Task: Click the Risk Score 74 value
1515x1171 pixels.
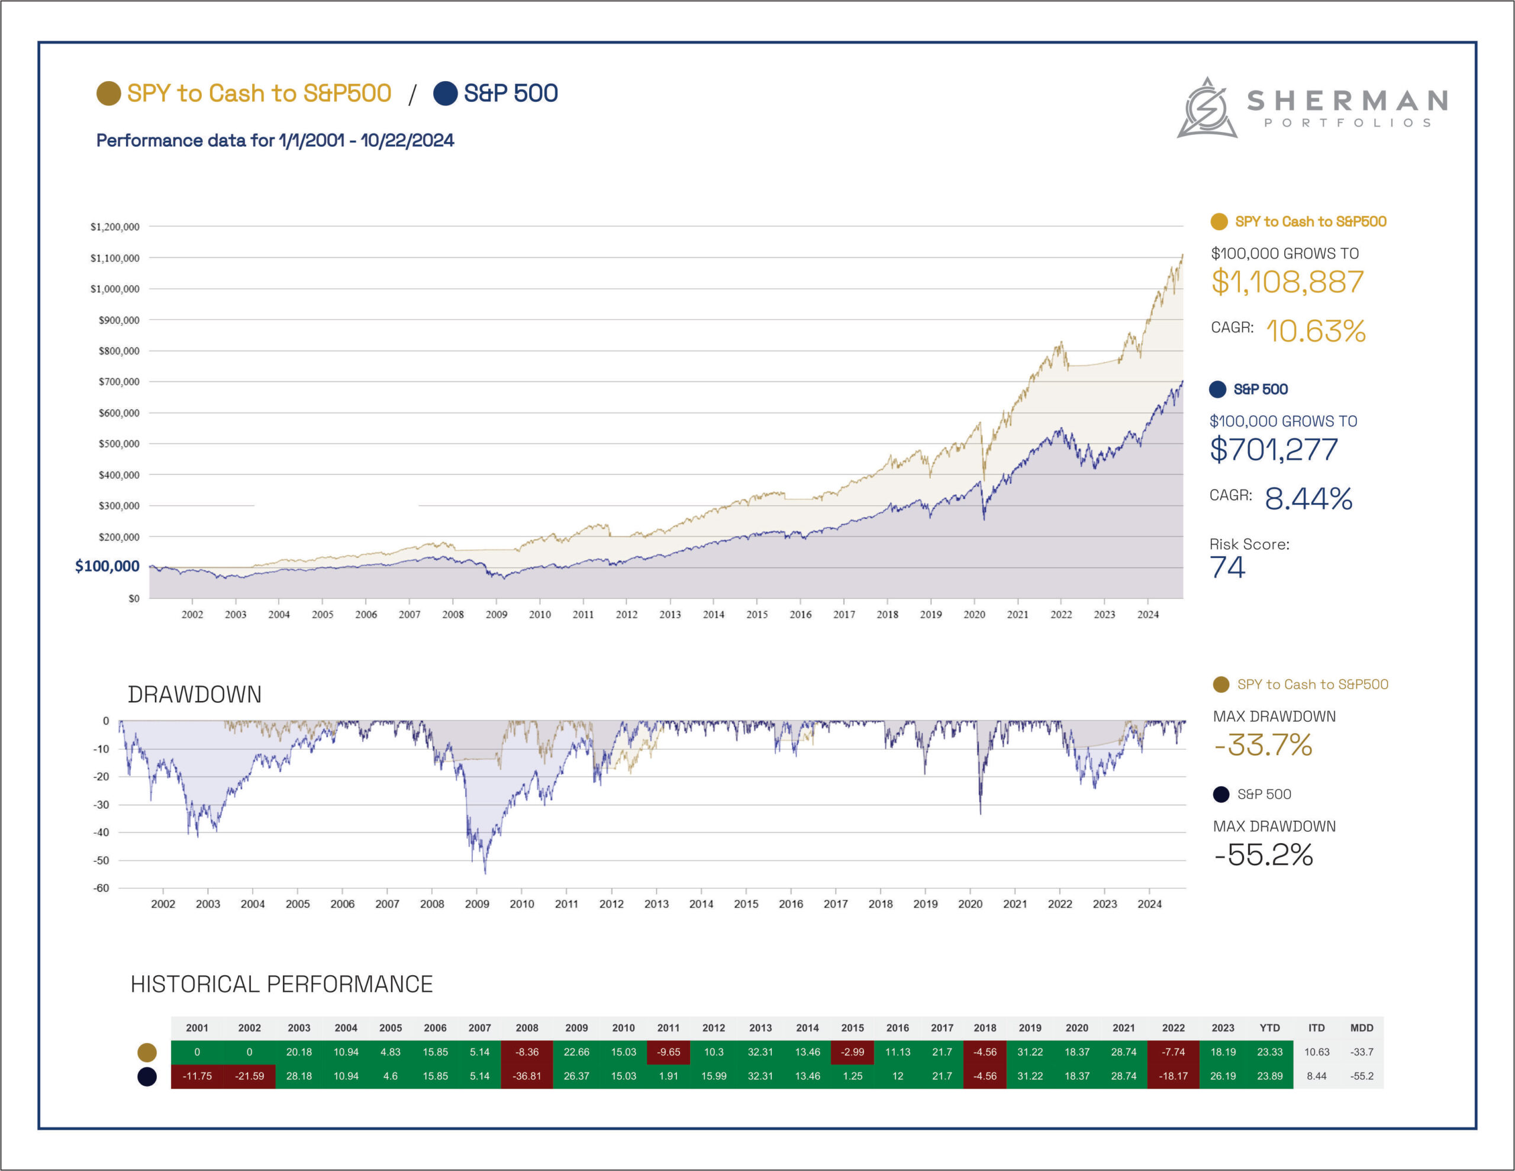Action: [x=1227, y=567]
